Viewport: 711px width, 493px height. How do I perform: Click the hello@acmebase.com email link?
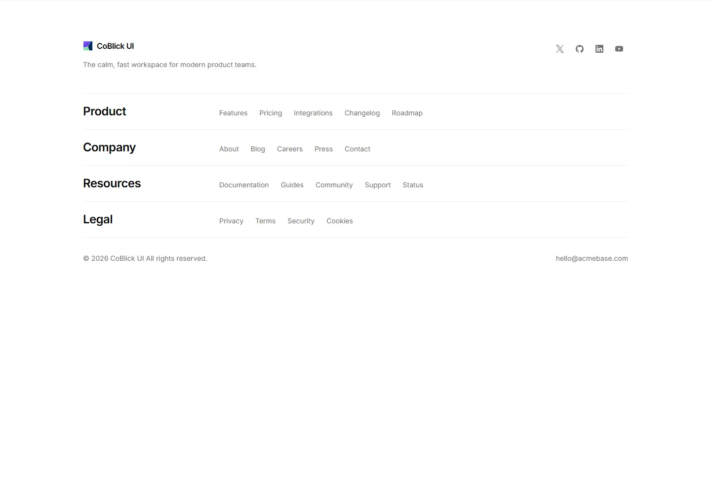pos(592,258)
